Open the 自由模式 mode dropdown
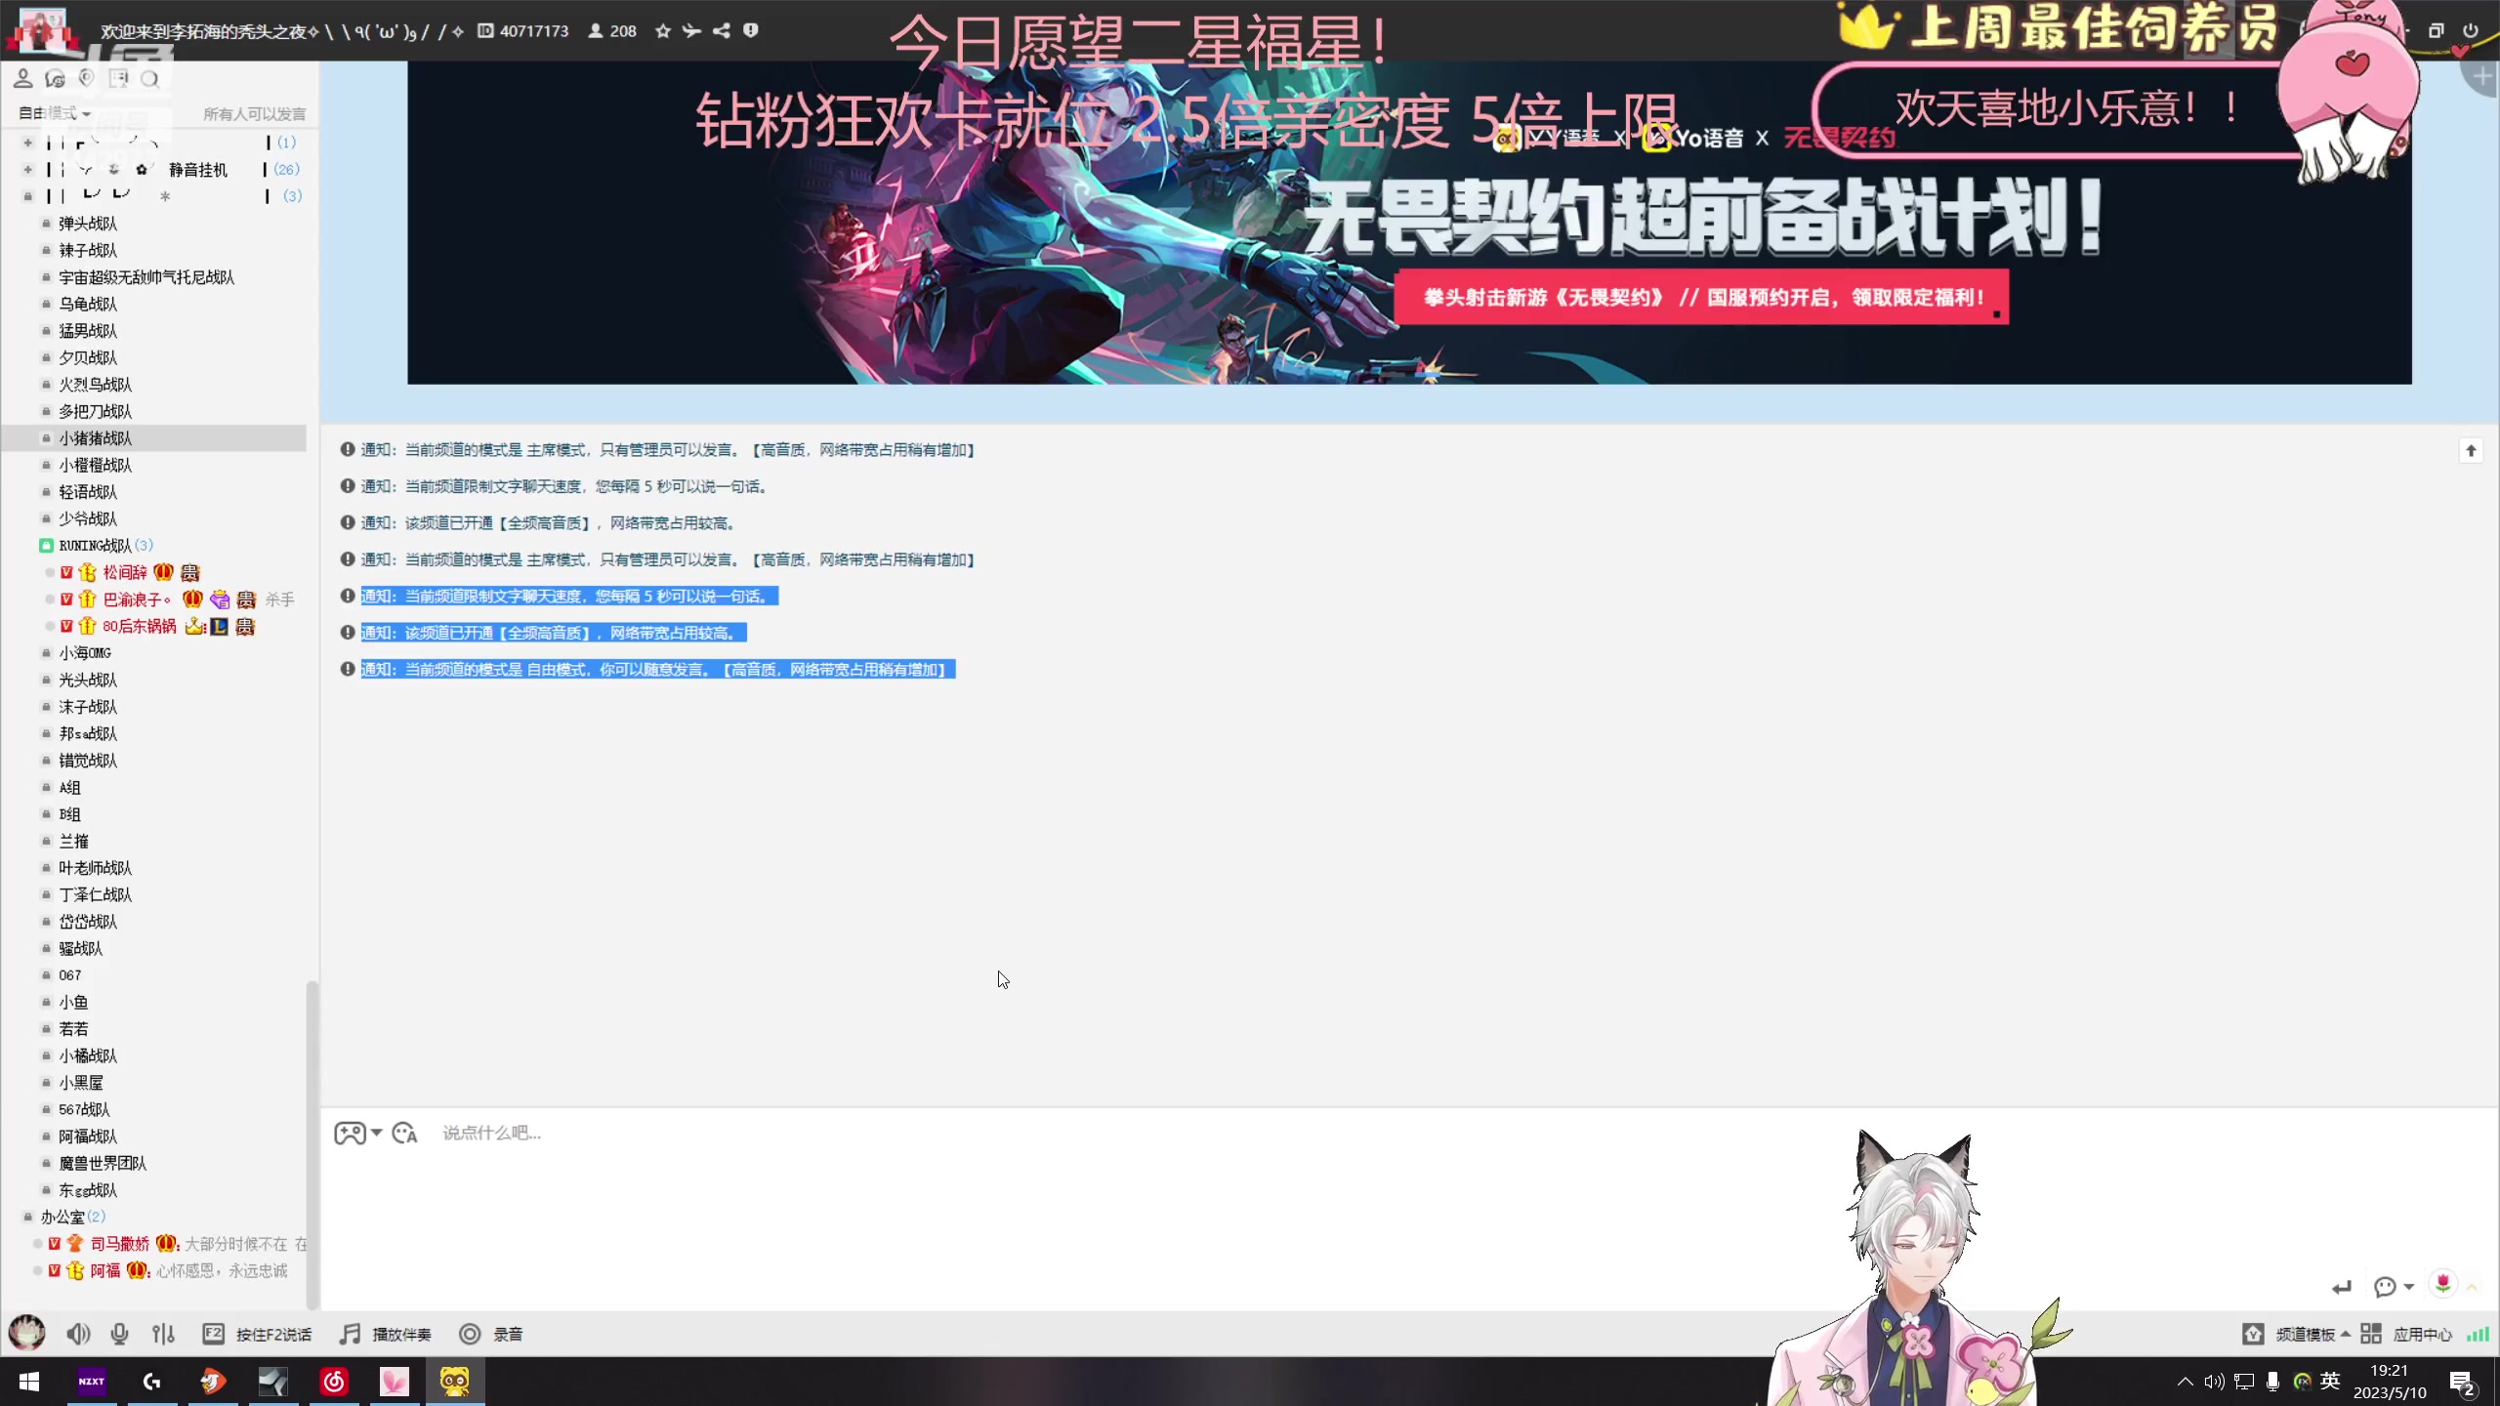Viewport: 2500px width, 1406px height. click(55, 113)
